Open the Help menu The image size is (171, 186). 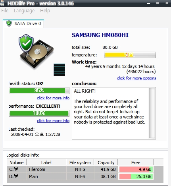45,11
